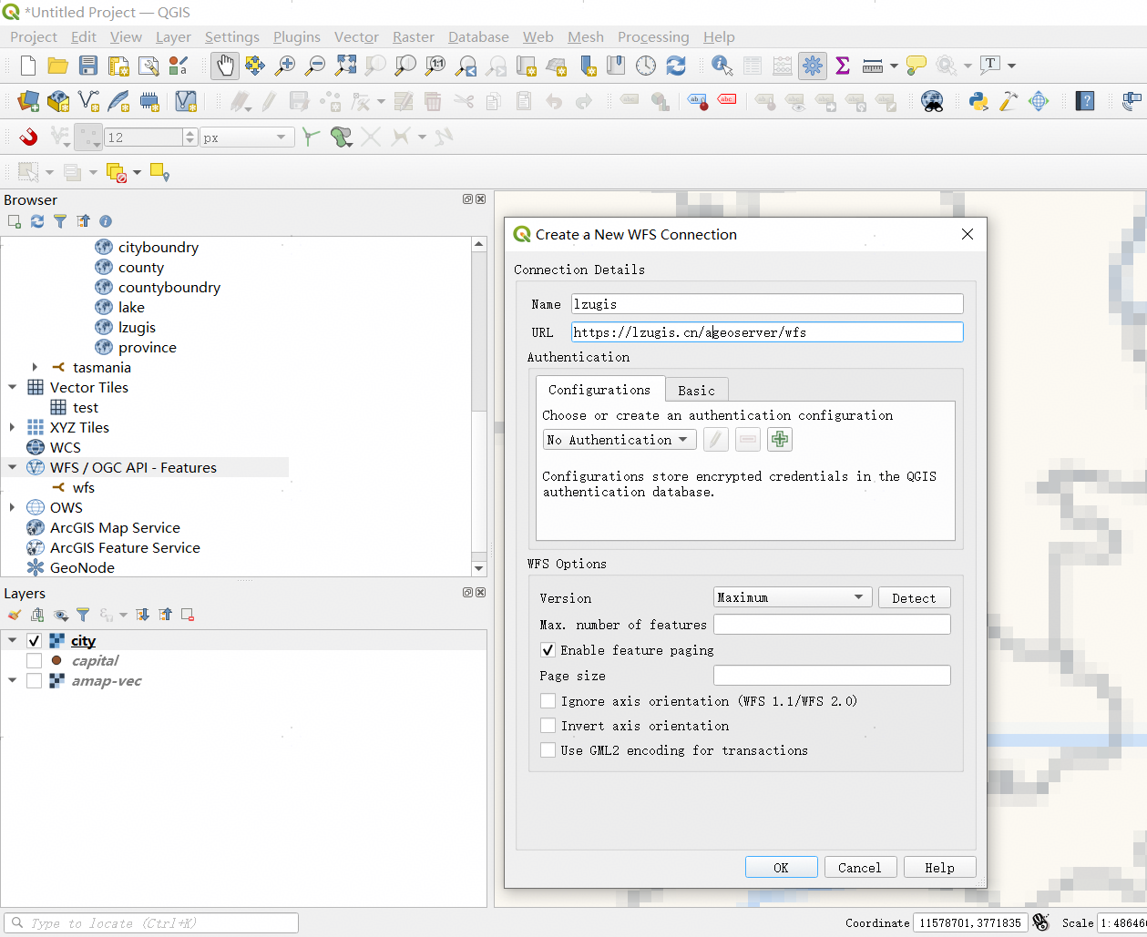The height and width of the screenshot is (937, 1147).
Task: Open the Processing menu
Action: point(652,37)
